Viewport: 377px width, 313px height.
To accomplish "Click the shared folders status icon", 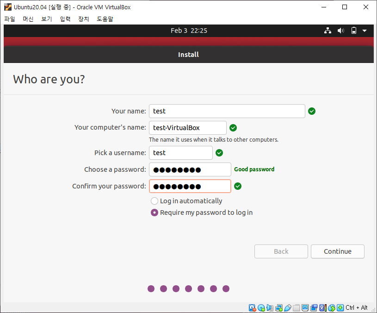I will point(297,308).
